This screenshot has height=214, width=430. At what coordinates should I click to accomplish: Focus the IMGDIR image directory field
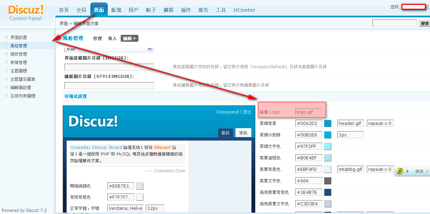(x=109, y=67)
